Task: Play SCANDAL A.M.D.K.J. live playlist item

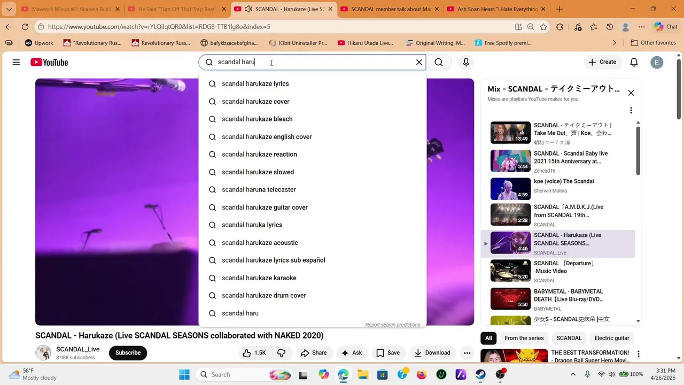Action: [557, 215]
